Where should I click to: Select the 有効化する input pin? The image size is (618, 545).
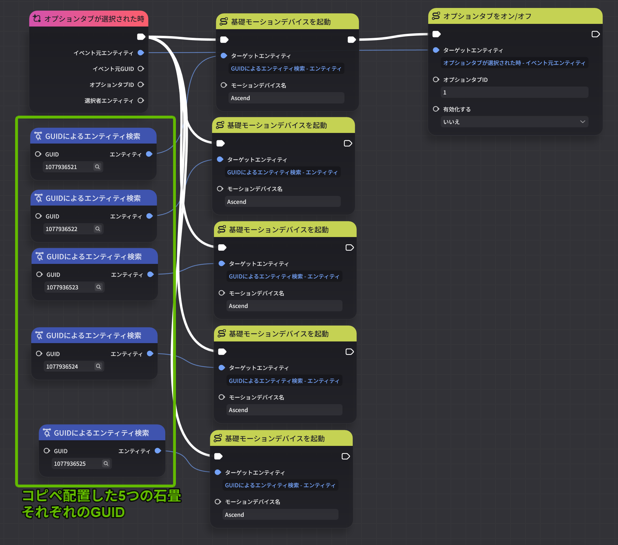(x=436, y=109)
